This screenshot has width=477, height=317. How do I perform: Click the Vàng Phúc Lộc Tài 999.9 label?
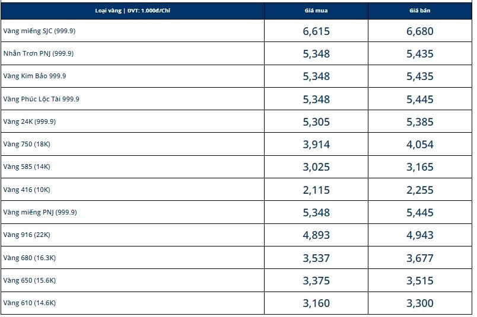pos(41,99)
